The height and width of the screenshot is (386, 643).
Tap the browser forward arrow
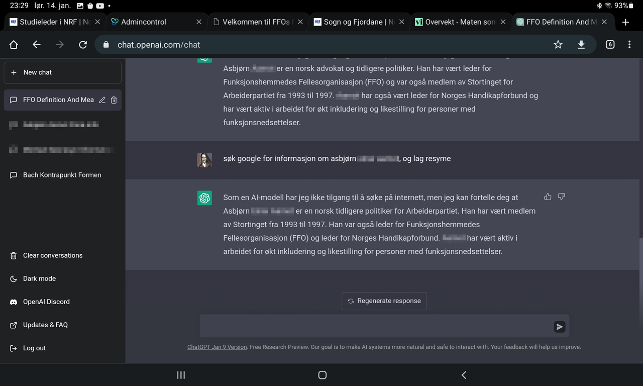coord(60,45)
